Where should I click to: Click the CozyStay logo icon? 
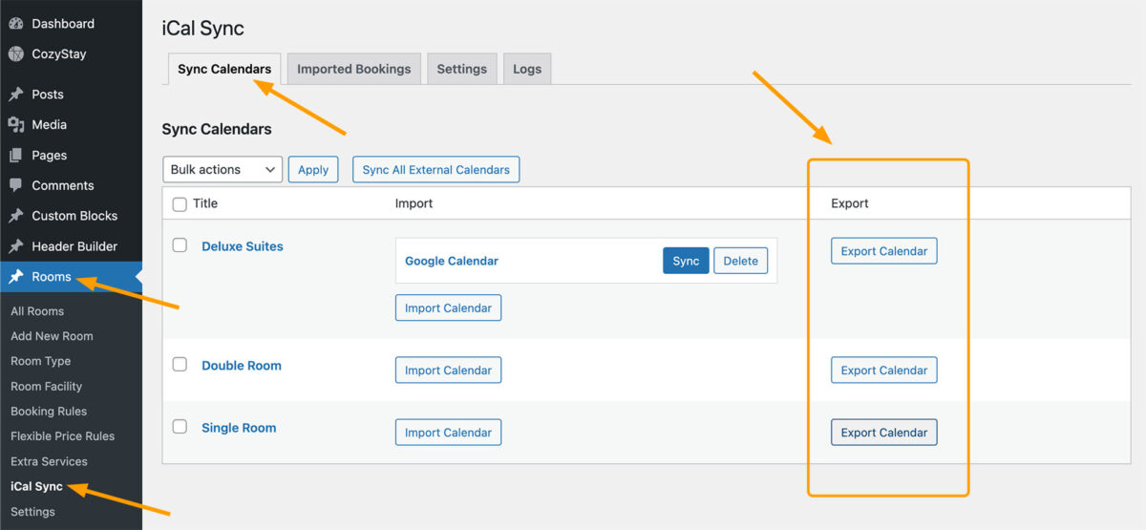(x=15, y=53)
